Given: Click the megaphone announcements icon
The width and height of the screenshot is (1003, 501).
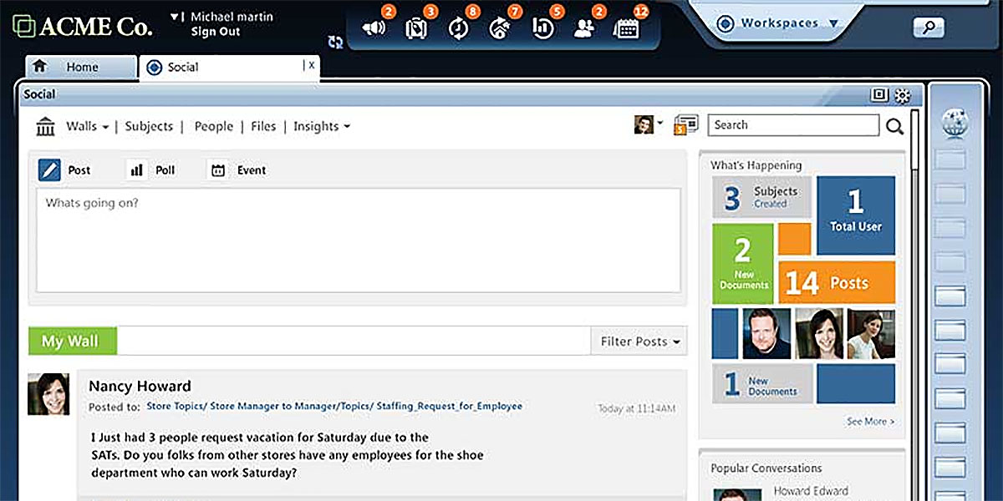Looking at the screenshot, I should [374, 28].
